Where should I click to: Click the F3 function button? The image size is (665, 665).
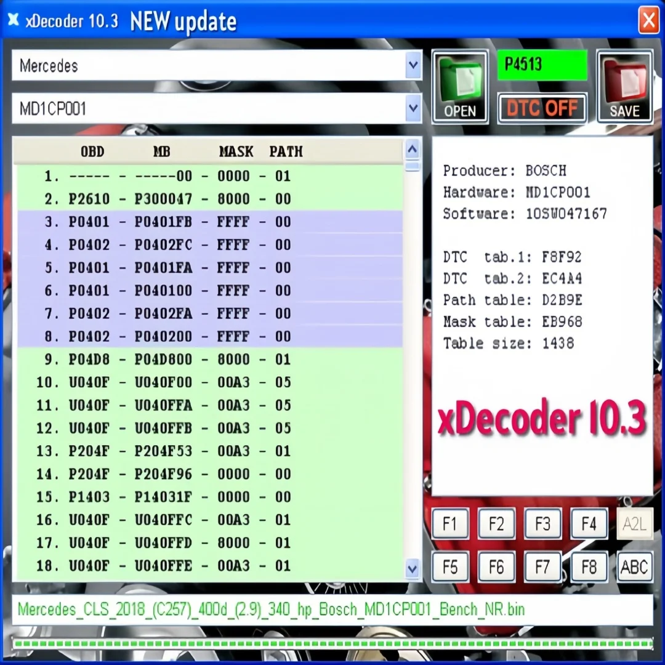point(542,523)
